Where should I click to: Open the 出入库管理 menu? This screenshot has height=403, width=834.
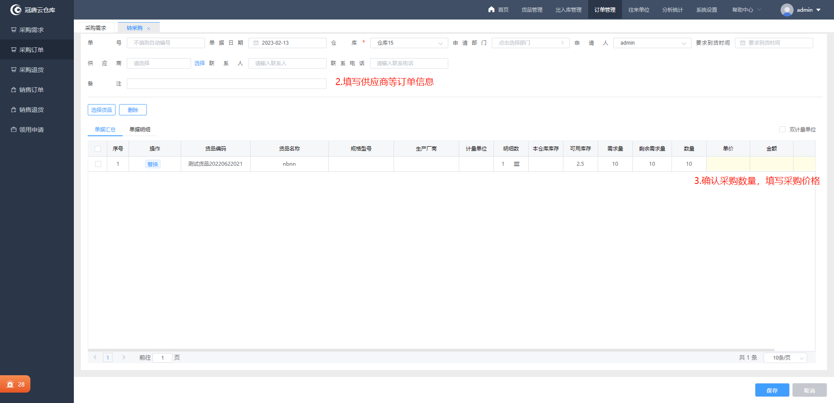569,10
